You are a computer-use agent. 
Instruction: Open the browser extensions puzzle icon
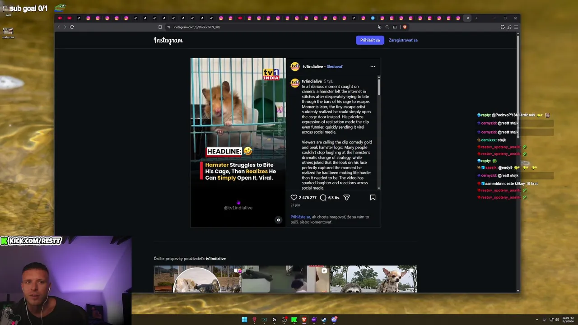503,27
